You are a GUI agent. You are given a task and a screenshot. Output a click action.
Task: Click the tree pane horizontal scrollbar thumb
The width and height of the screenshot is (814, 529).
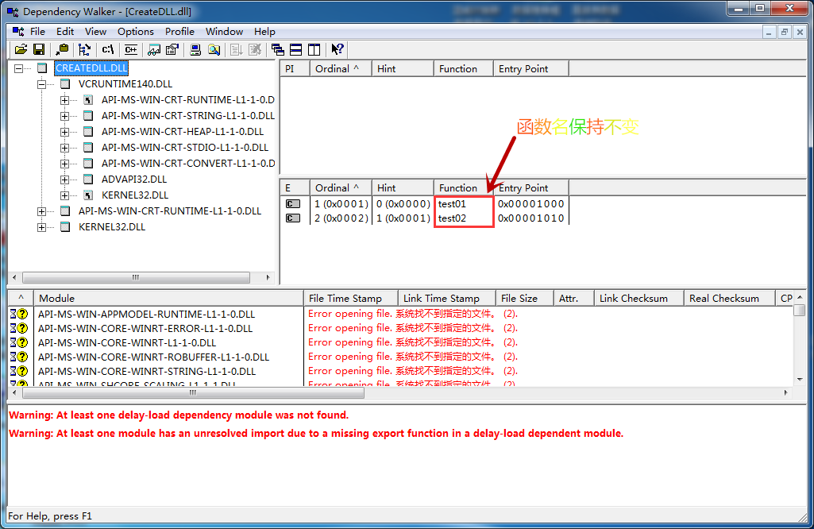(x=136, y=277)
